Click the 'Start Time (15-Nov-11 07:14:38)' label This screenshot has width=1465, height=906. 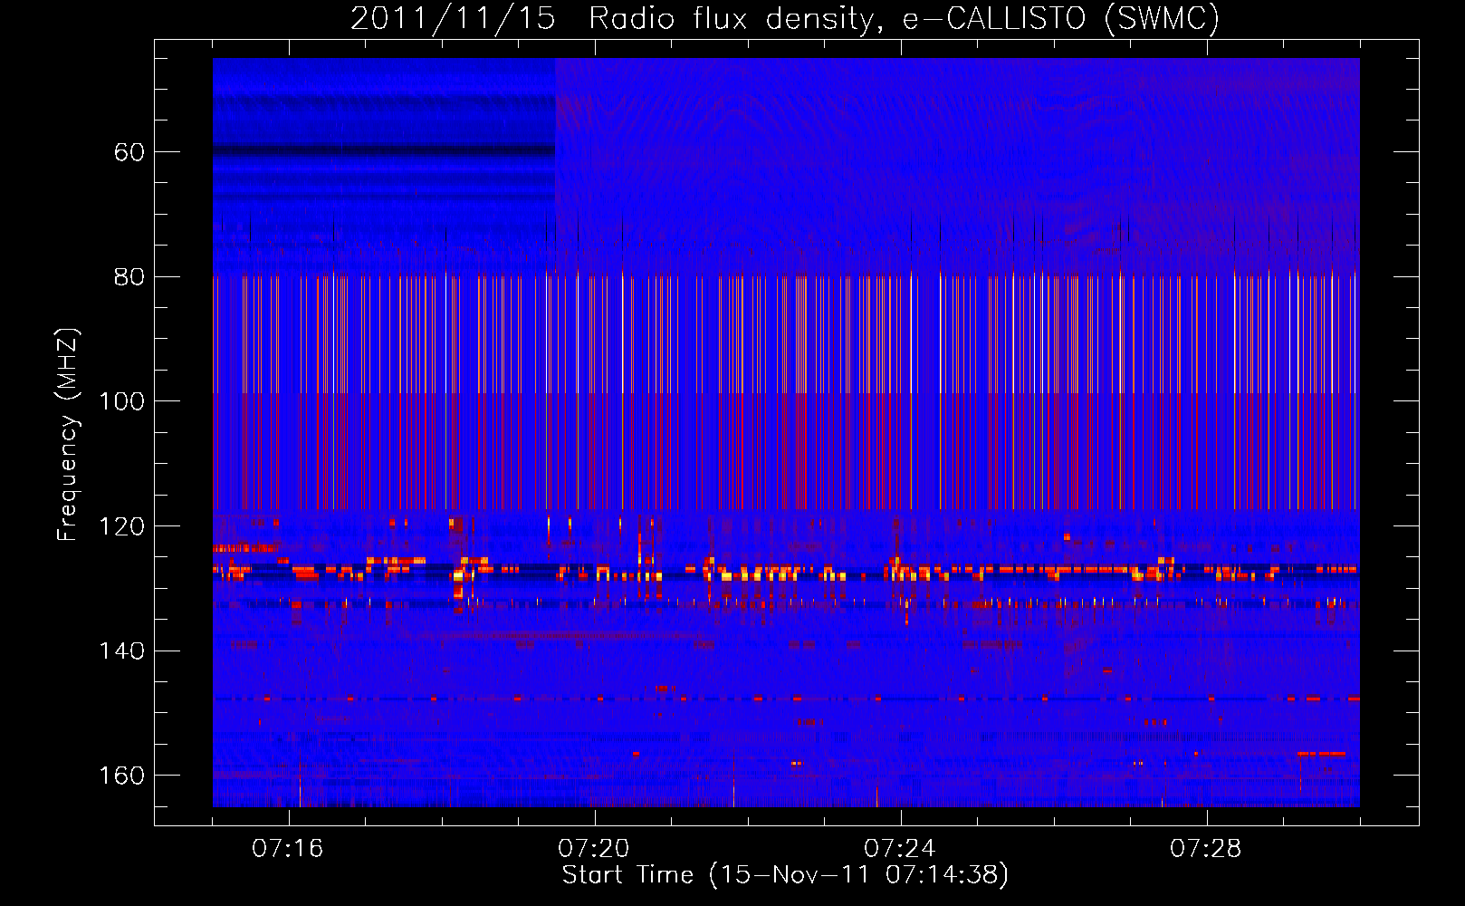coord(785,875)
